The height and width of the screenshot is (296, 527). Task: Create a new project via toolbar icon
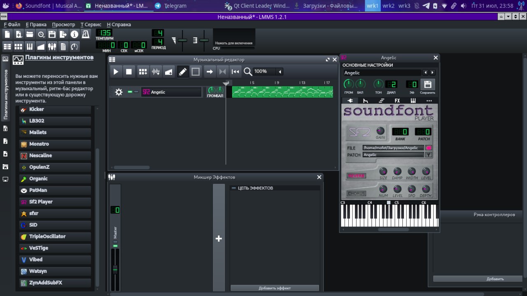[x=7, y=34]
